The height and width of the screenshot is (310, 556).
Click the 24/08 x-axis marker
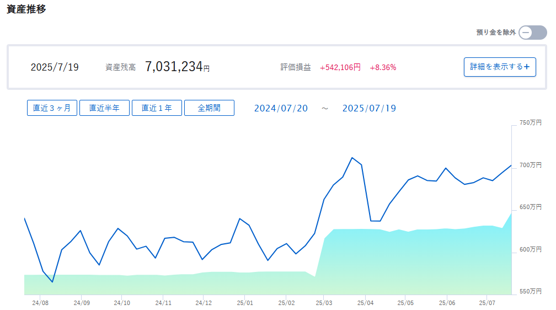(40, 303)
